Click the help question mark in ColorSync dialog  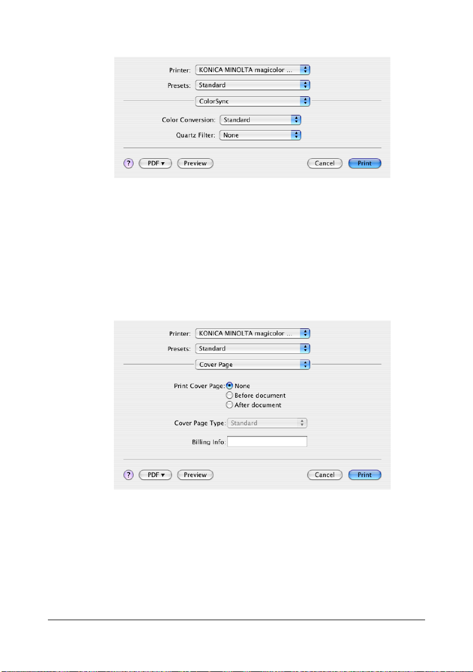pos(129,163)
